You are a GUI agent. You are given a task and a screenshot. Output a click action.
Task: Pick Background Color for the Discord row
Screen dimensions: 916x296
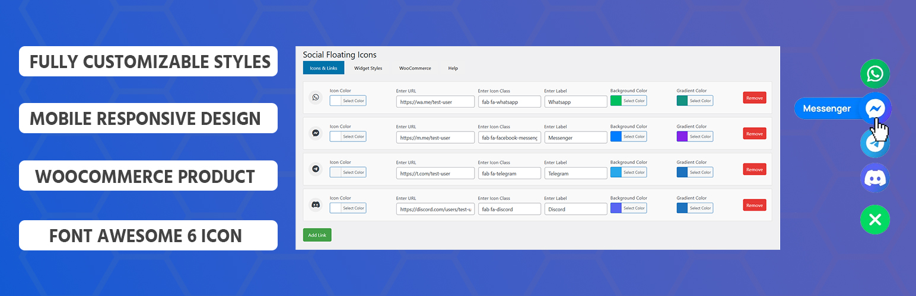pos(628,208)
